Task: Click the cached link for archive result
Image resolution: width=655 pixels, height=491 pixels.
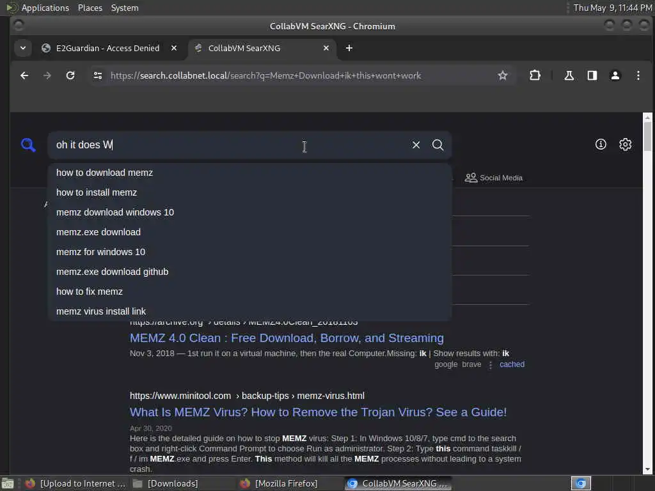Action: click(x=512, y=364)
